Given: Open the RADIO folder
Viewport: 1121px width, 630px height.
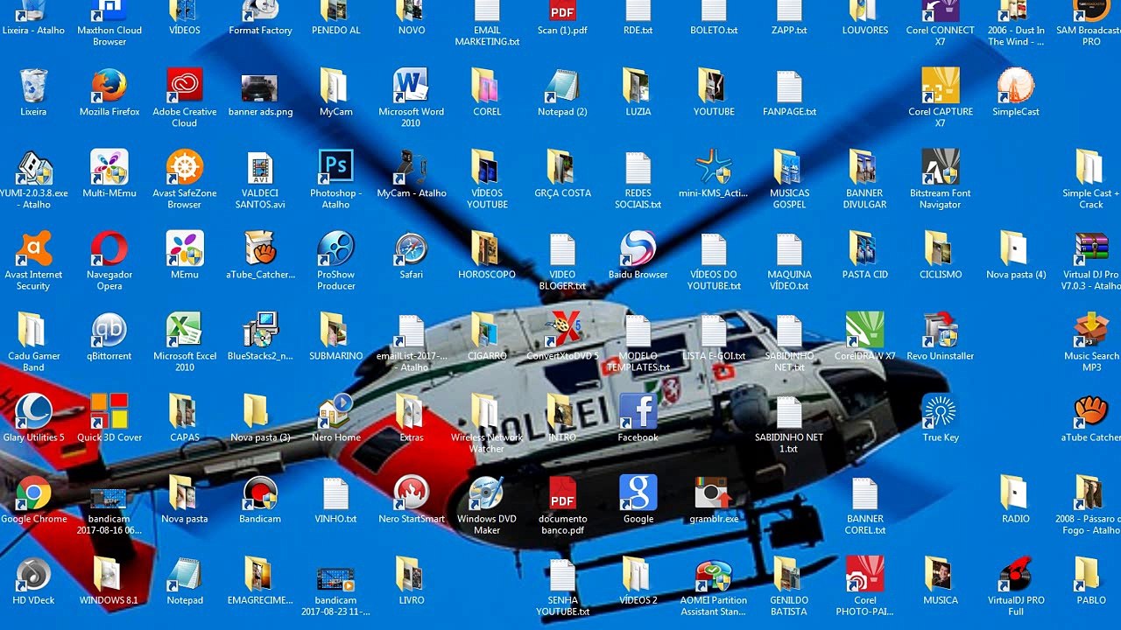Looking at the screenshot, I should (1016, 493).
